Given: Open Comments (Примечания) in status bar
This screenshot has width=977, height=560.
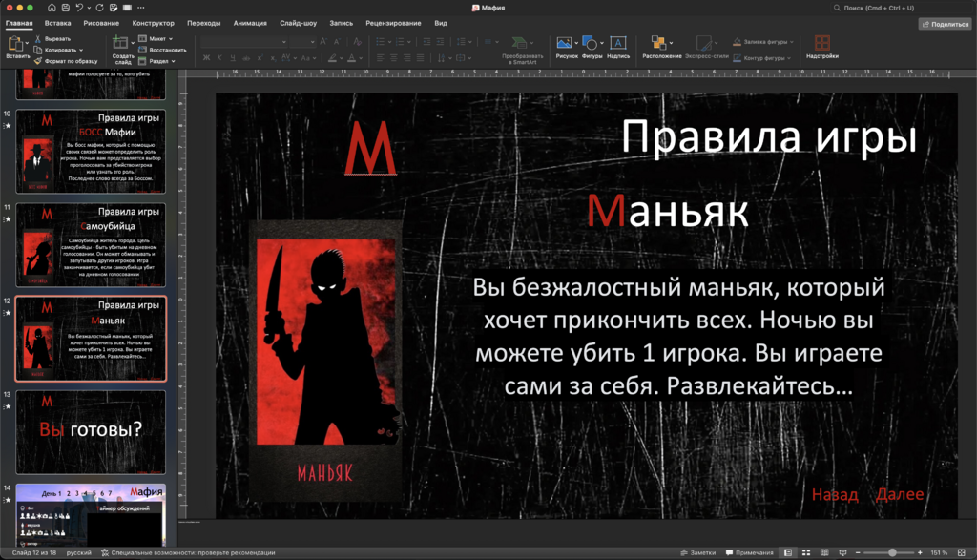Looking at the screenshot, I should (749, 552).
